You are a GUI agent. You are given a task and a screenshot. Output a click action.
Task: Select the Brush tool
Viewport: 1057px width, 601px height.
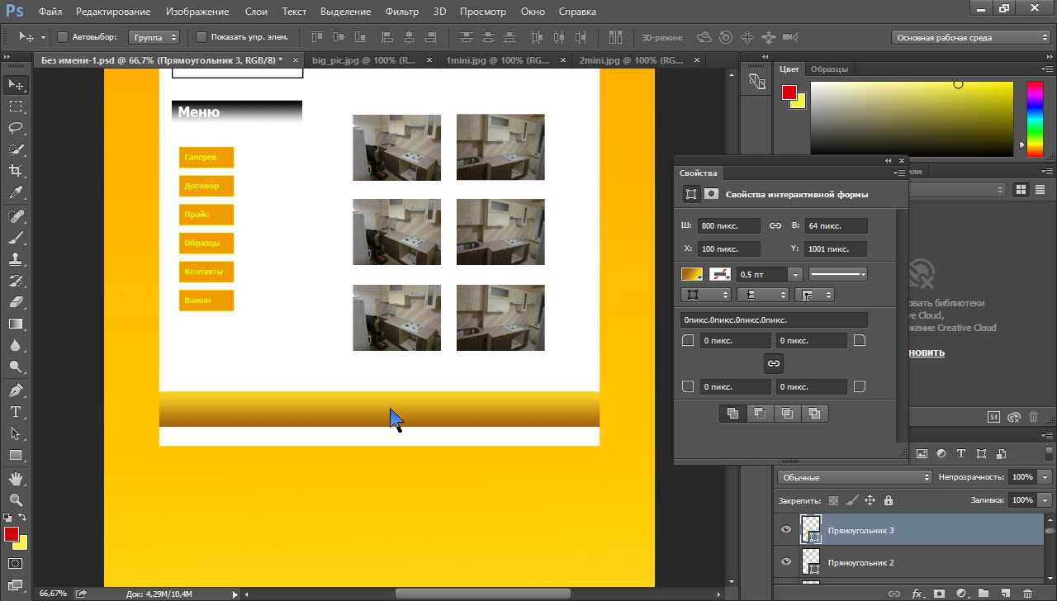(16, 238)
